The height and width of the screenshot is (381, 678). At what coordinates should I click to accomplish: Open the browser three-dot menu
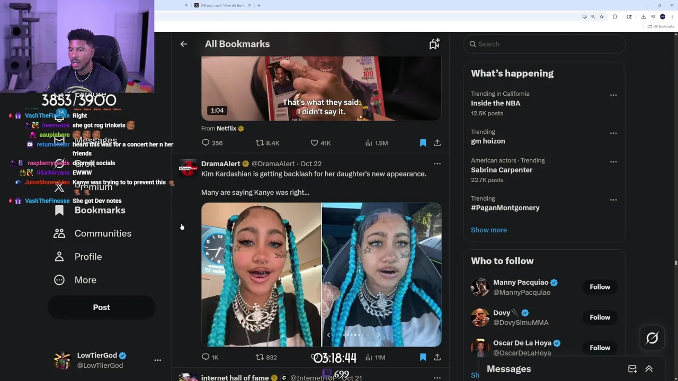[x=671, y=16]
